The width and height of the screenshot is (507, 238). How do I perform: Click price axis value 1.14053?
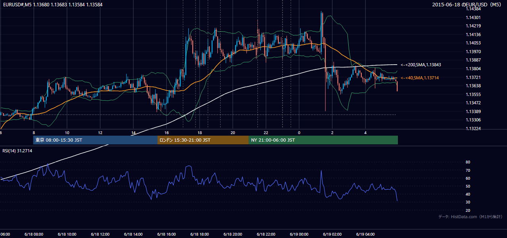click(473, 43)
